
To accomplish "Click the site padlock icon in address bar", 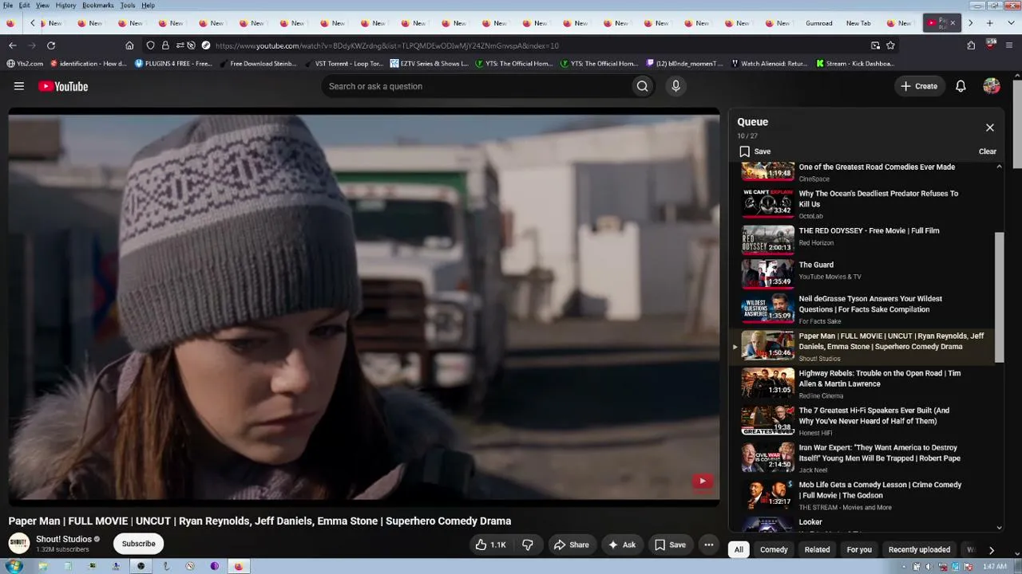I will pyautogui.click(x=165, y=45).
